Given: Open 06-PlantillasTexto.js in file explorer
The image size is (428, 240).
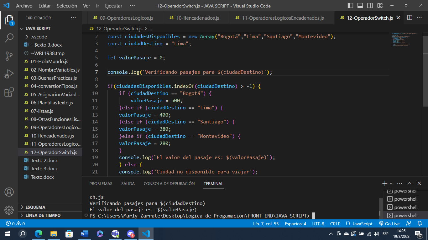Looking at the screenshot, I should click(x=50, y=103).
